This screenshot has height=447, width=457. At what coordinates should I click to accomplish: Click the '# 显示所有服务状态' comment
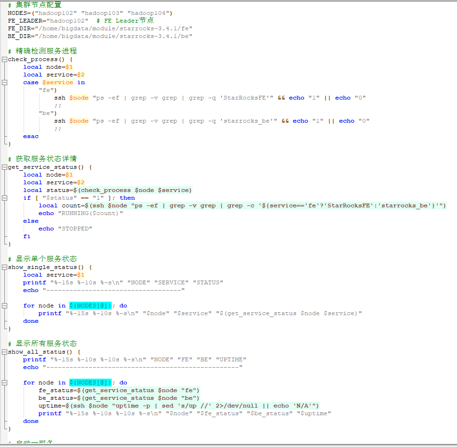pos(42,344)
